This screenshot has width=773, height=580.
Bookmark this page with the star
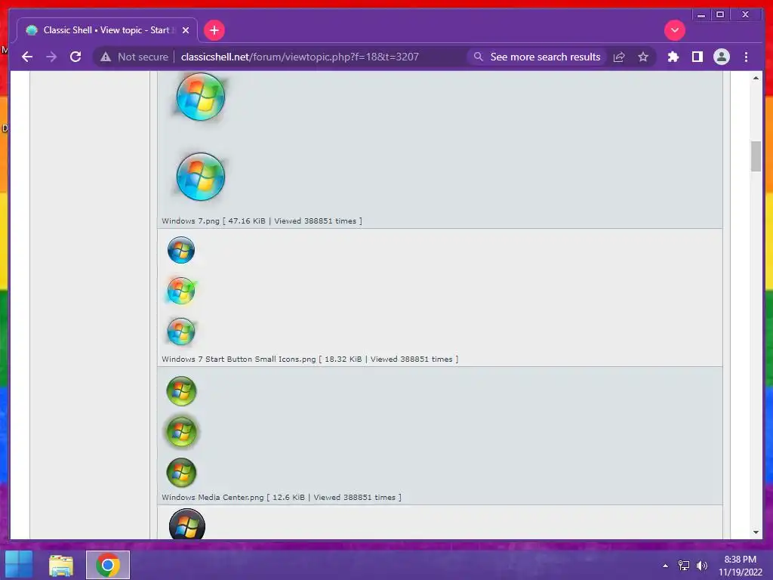pyautogui.click(x=643, y=57)
